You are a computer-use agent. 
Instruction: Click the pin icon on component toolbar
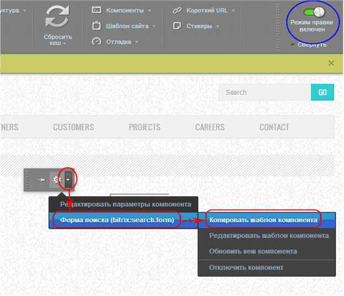pyautogui.click(x=41, y=180)
